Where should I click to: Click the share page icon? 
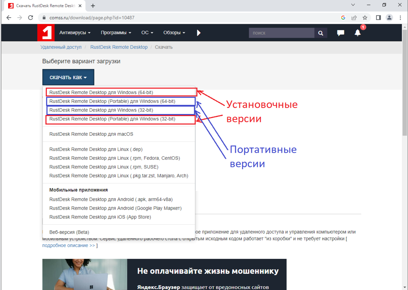tap(354, 18)
